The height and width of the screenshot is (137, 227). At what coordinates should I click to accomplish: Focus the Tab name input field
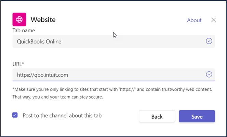click(x=113, y=41)
